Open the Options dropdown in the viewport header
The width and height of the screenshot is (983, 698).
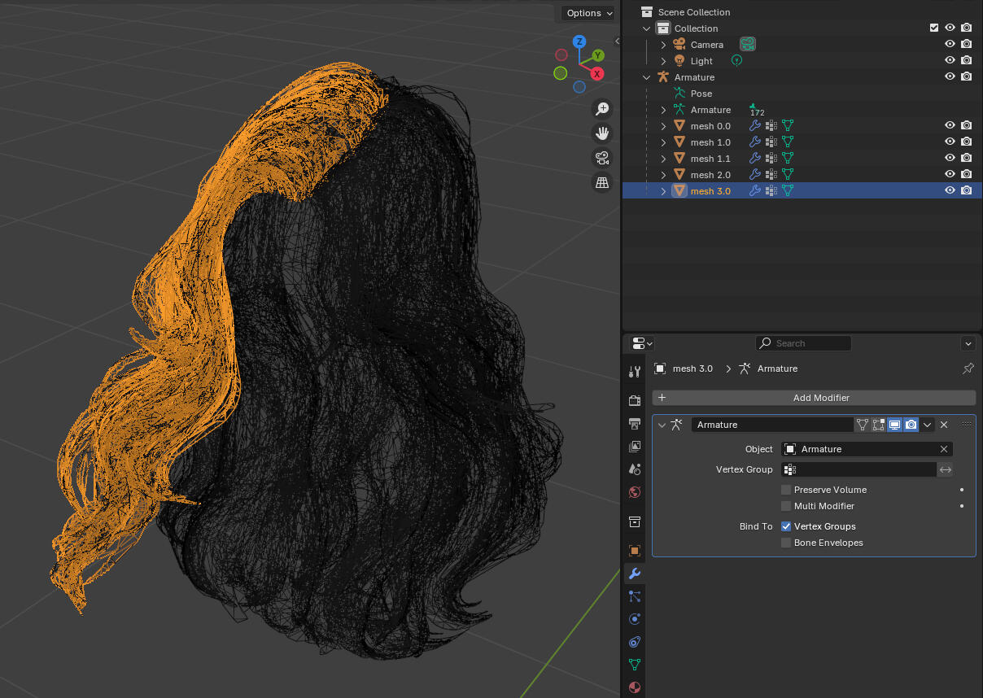tap(587, 13)
